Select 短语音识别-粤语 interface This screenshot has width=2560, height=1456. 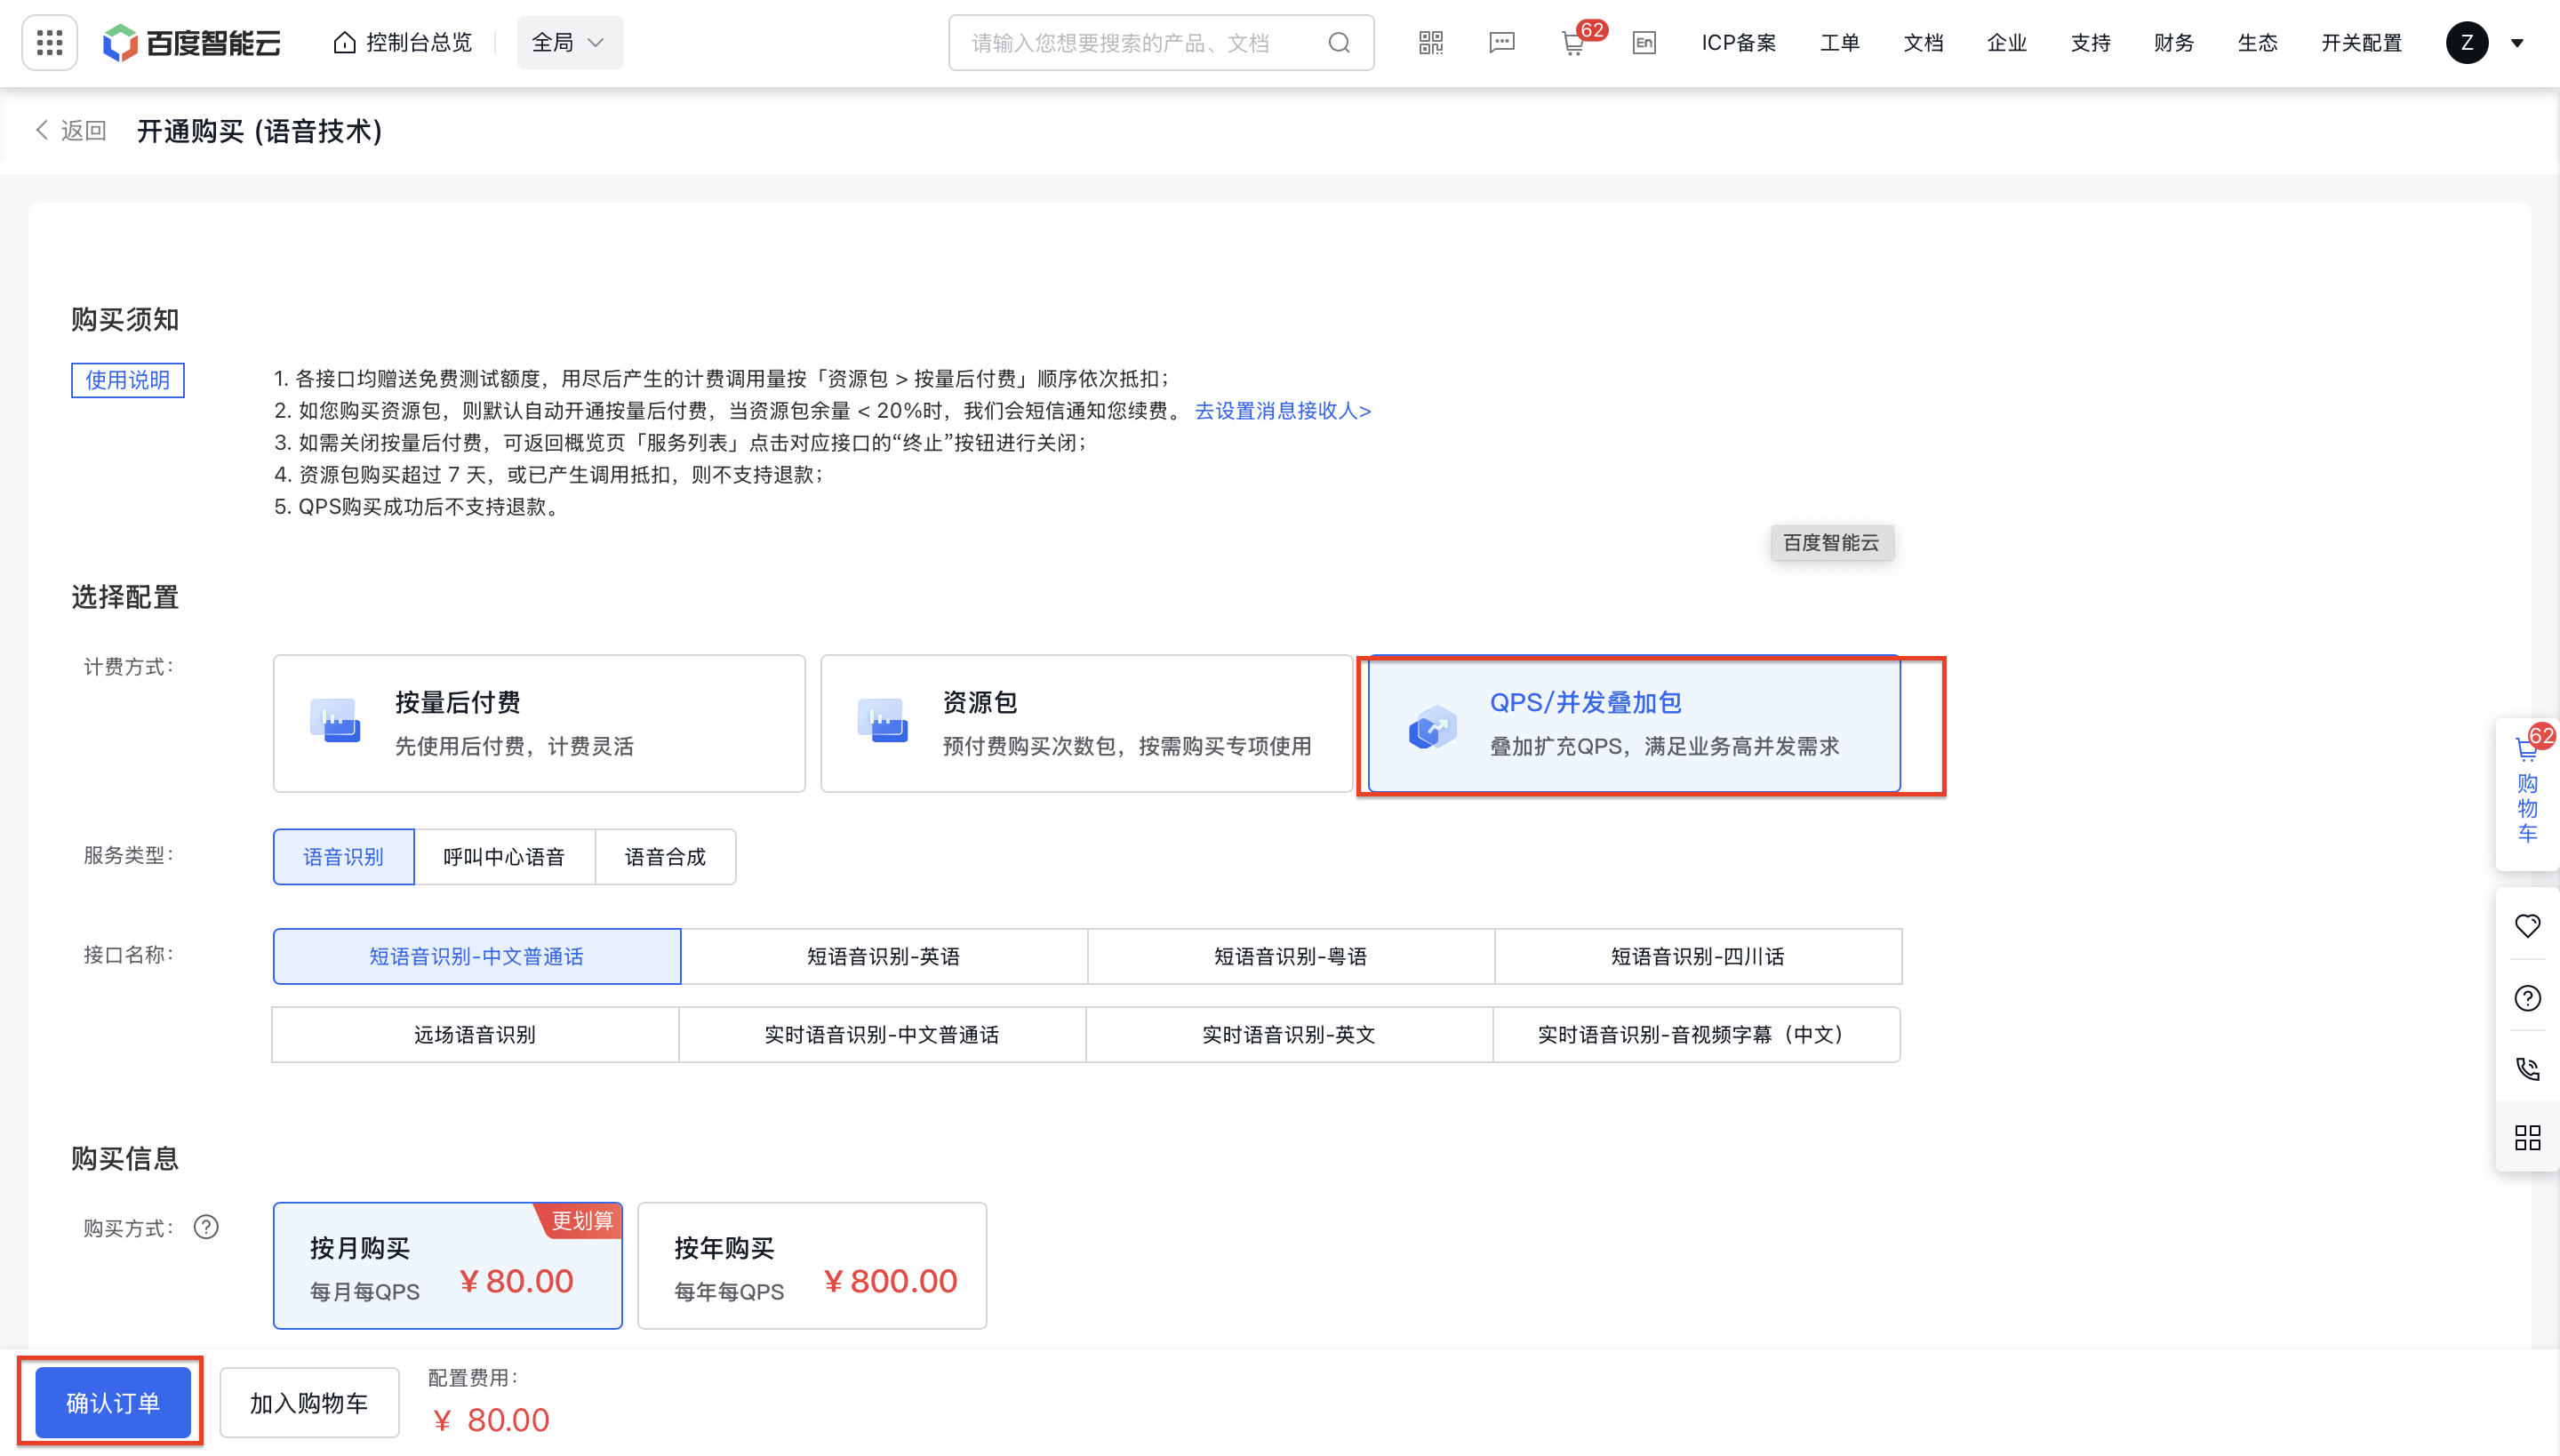point(1291,956)
